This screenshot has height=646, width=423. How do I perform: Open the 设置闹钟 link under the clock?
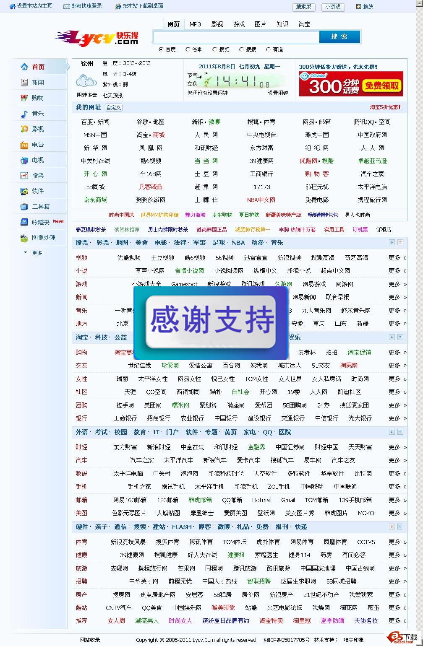(278, 93)
